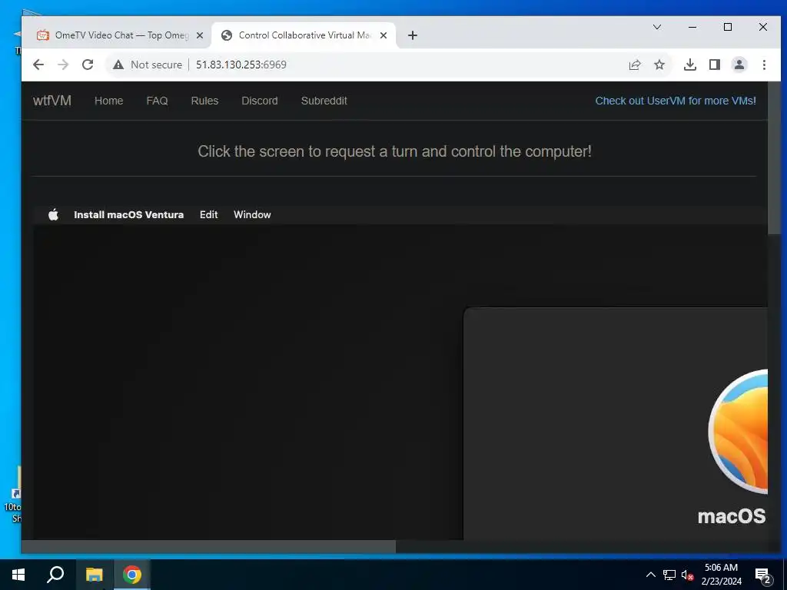
Task: Open the Window menu in VM
Action: click(252, 215)
